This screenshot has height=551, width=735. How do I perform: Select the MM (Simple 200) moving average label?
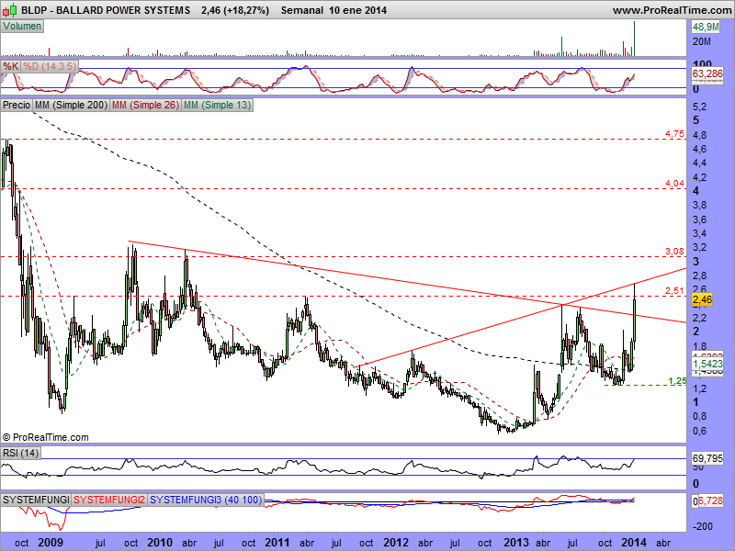click(72, 105)
